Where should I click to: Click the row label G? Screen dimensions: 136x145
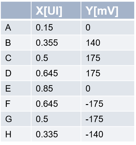pos(9,119)
